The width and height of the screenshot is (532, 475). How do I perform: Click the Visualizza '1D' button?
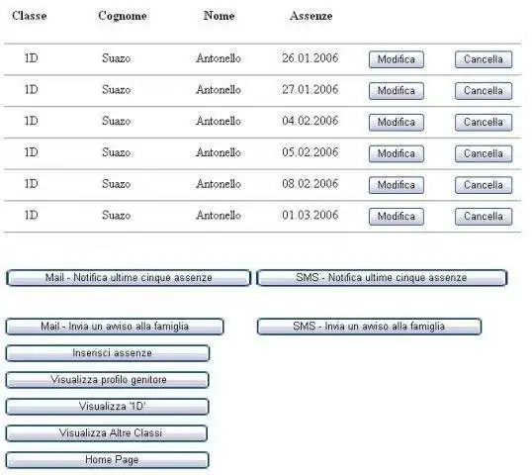tap(107, 407)
